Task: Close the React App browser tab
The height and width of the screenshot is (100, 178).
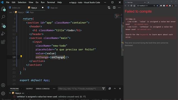Action: coord(145,2)
